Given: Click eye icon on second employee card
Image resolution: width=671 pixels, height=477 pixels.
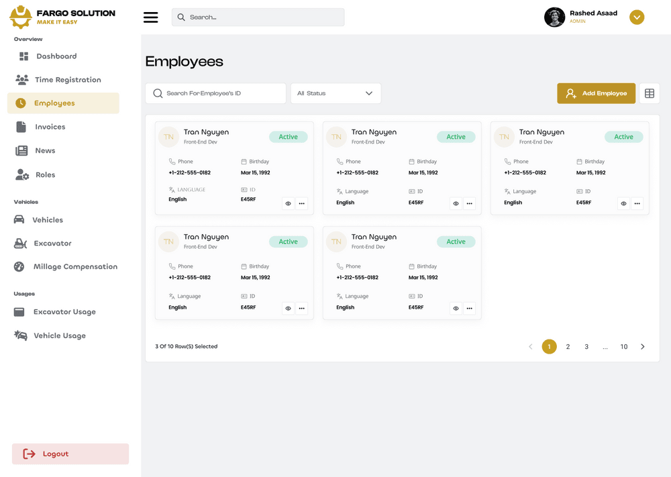Looking at the screenshot, I should [x=456, y=203].
